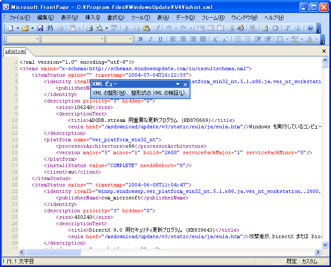The image size is (331, 267).
Task: Click the horizontal scrollbar right arrow
Action: coord(318,252)
